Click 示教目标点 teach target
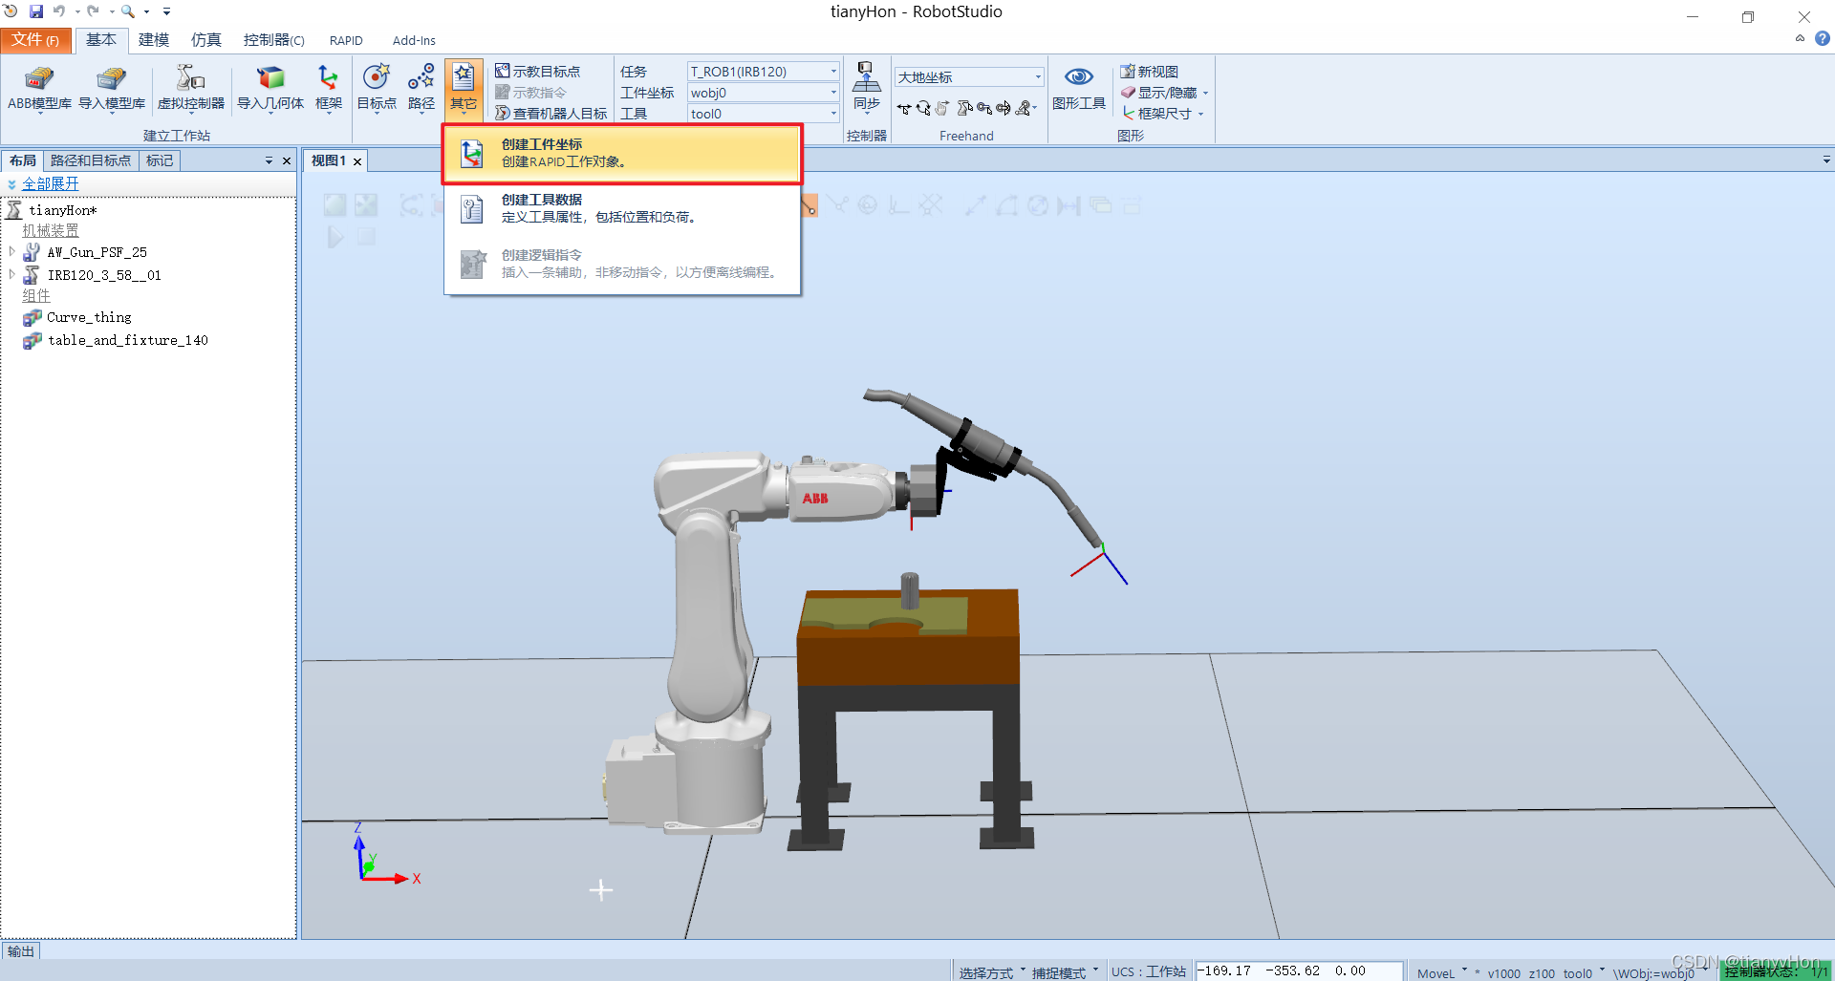The image size is (1835, 981). [x=537, y=72]
